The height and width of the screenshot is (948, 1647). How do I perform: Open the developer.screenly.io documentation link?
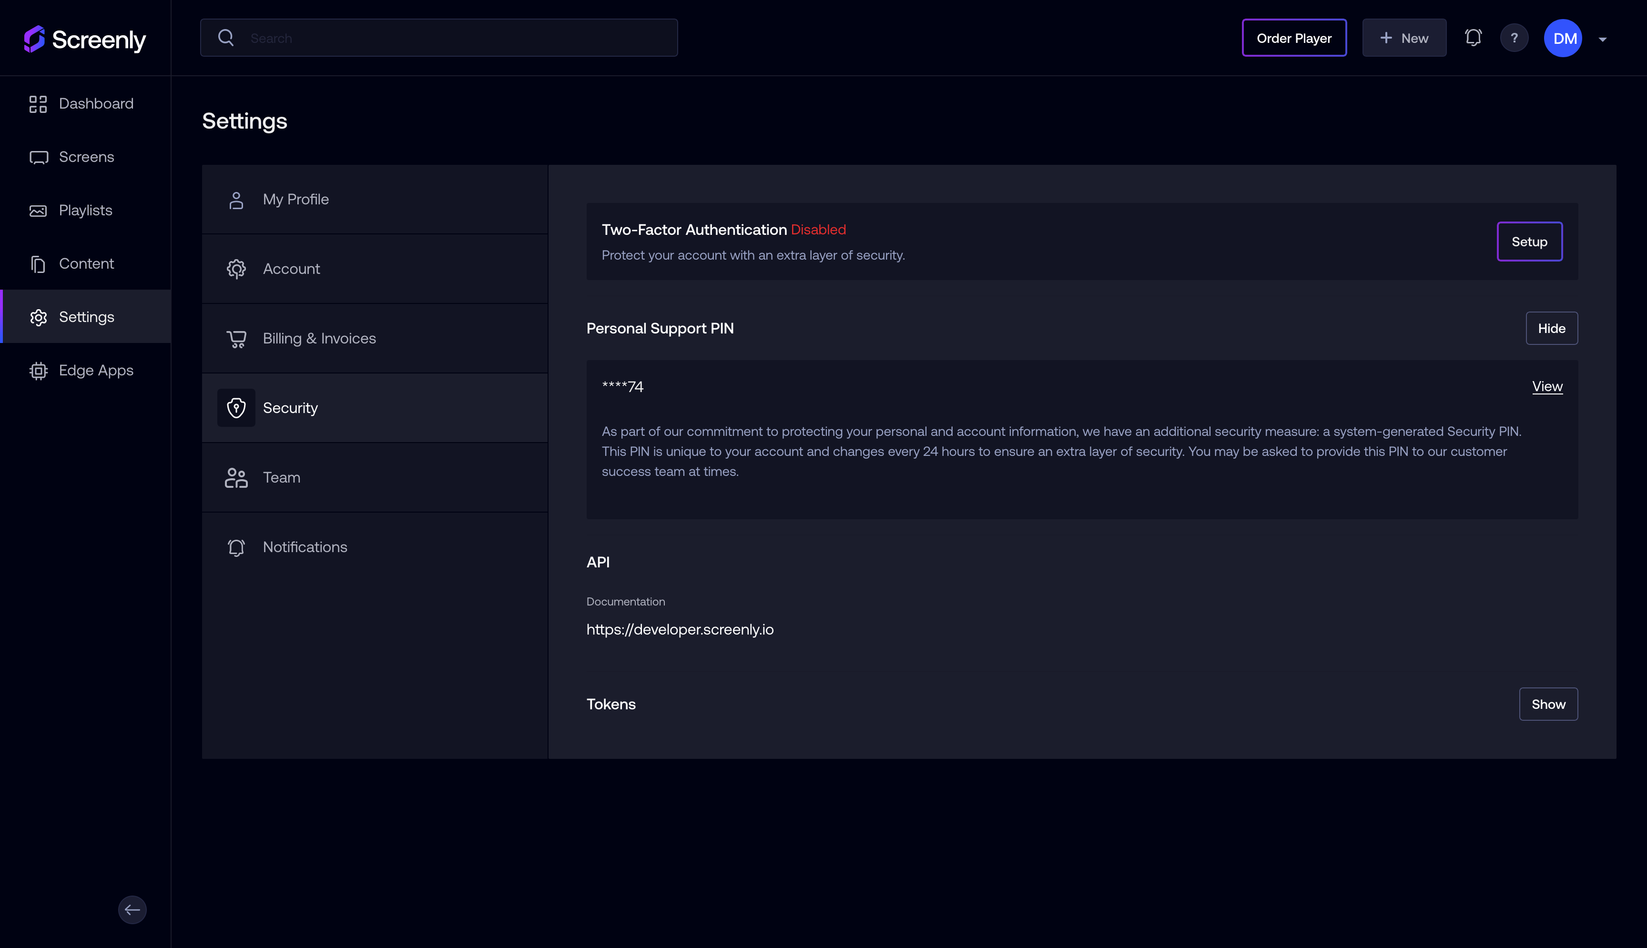tap(680, 629)
